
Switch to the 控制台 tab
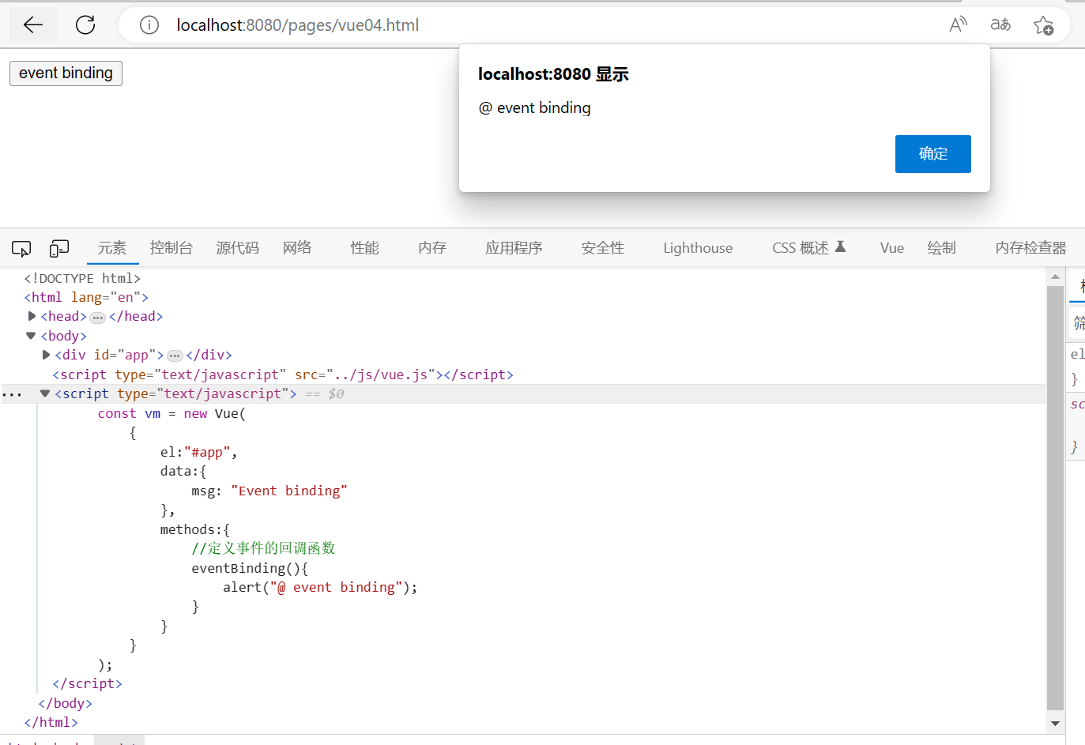coord(171,248)
